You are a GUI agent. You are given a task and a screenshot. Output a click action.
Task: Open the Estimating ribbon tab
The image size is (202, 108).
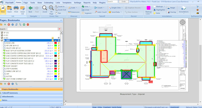click(x=48, y=3)
